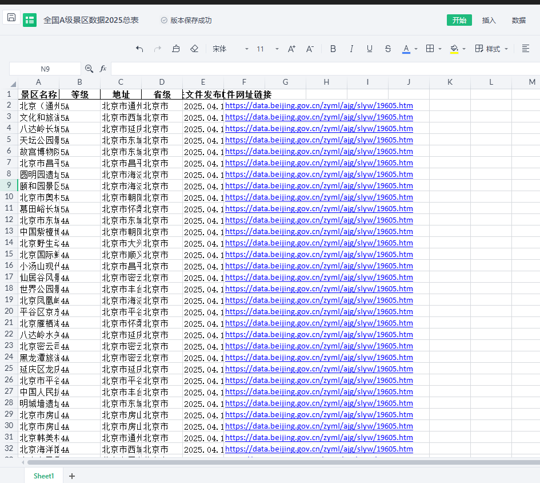Click the eraser clear-format icon
This screenshot has height=483, width=540.
coord(194,49)
